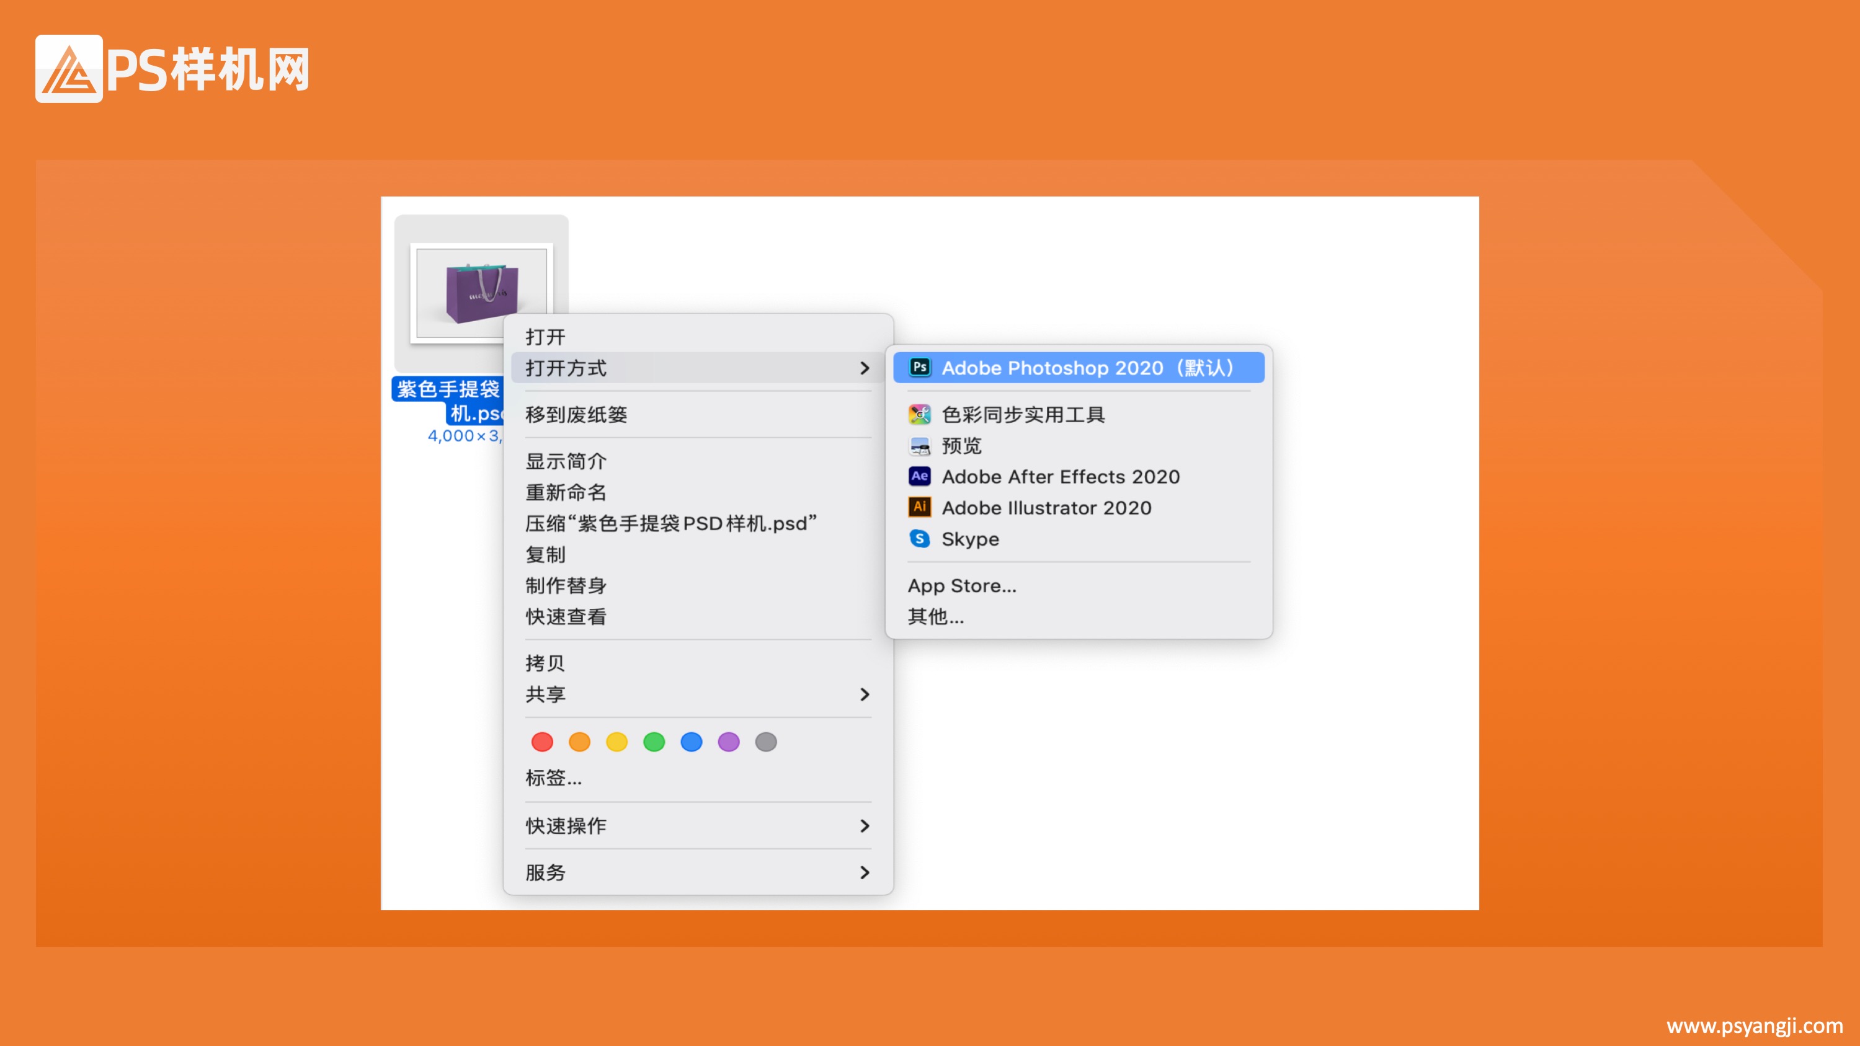
Task: Apply the red tag color
Action: tap(542, 742)
